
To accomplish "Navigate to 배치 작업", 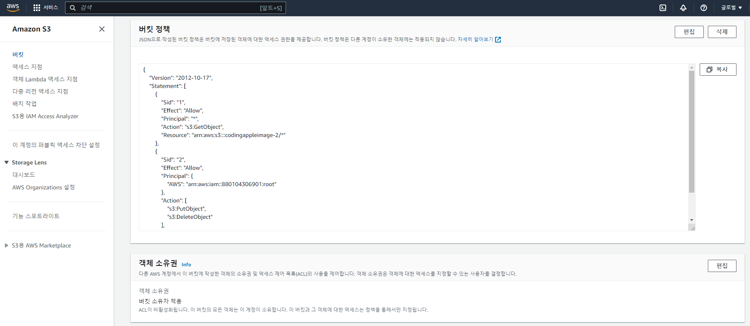I will (25, 103).
